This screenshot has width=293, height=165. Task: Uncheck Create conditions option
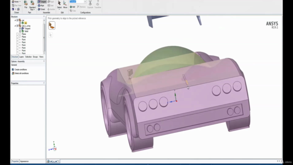(x=13, y=70)
